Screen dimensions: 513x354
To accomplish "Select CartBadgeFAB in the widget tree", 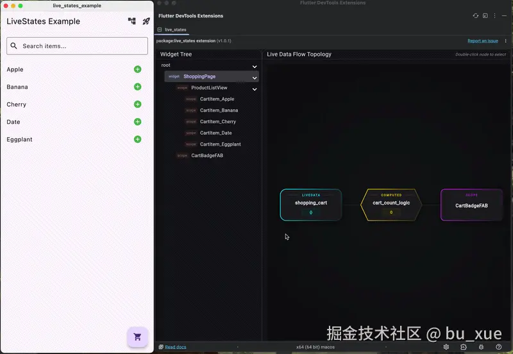I will click(207, 155).
